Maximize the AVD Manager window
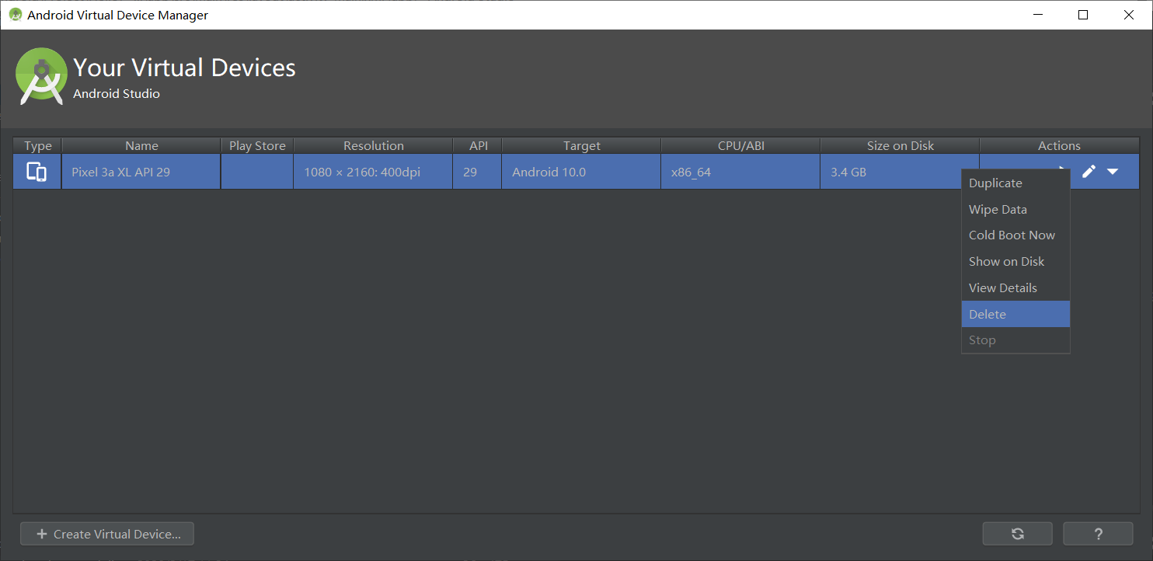This screenshot has height=561, width=1153. (x=1083, y=15)
